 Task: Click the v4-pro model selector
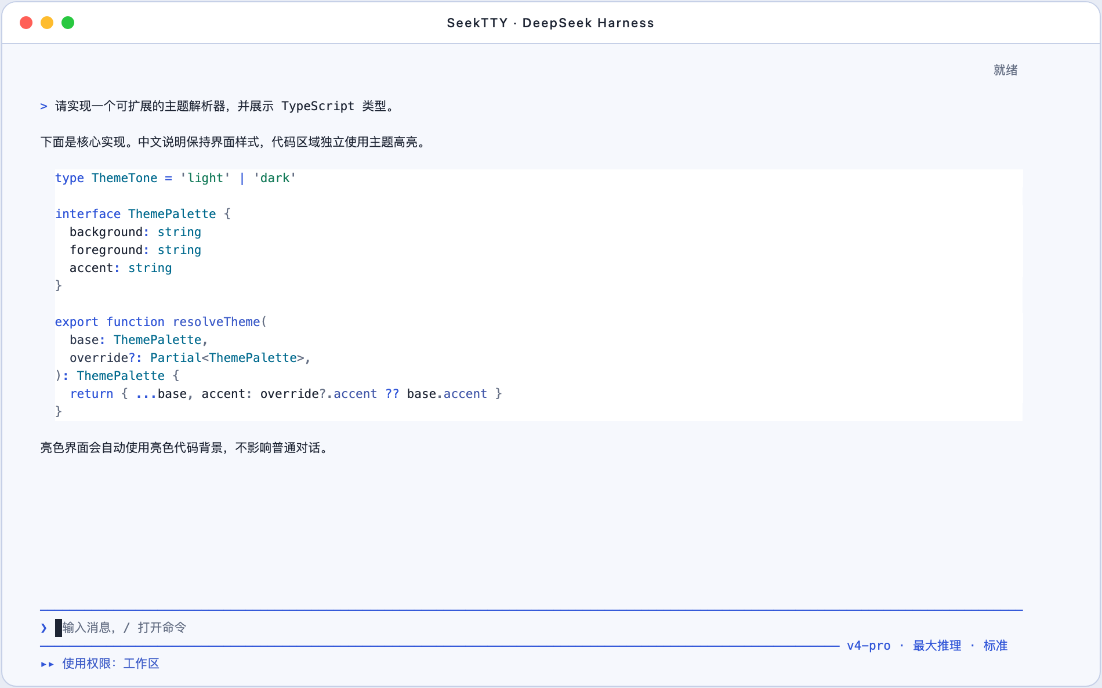click(x=868, y=646)
